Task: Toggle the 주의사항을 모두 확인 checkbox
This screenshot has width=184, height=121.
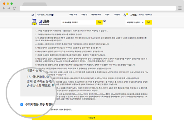Action: [22, 105]
